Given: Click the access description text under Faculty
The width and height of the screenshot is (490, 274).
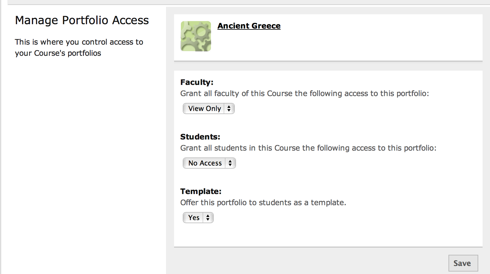Looking at the screenshot, I should click(x=304, y=93).
